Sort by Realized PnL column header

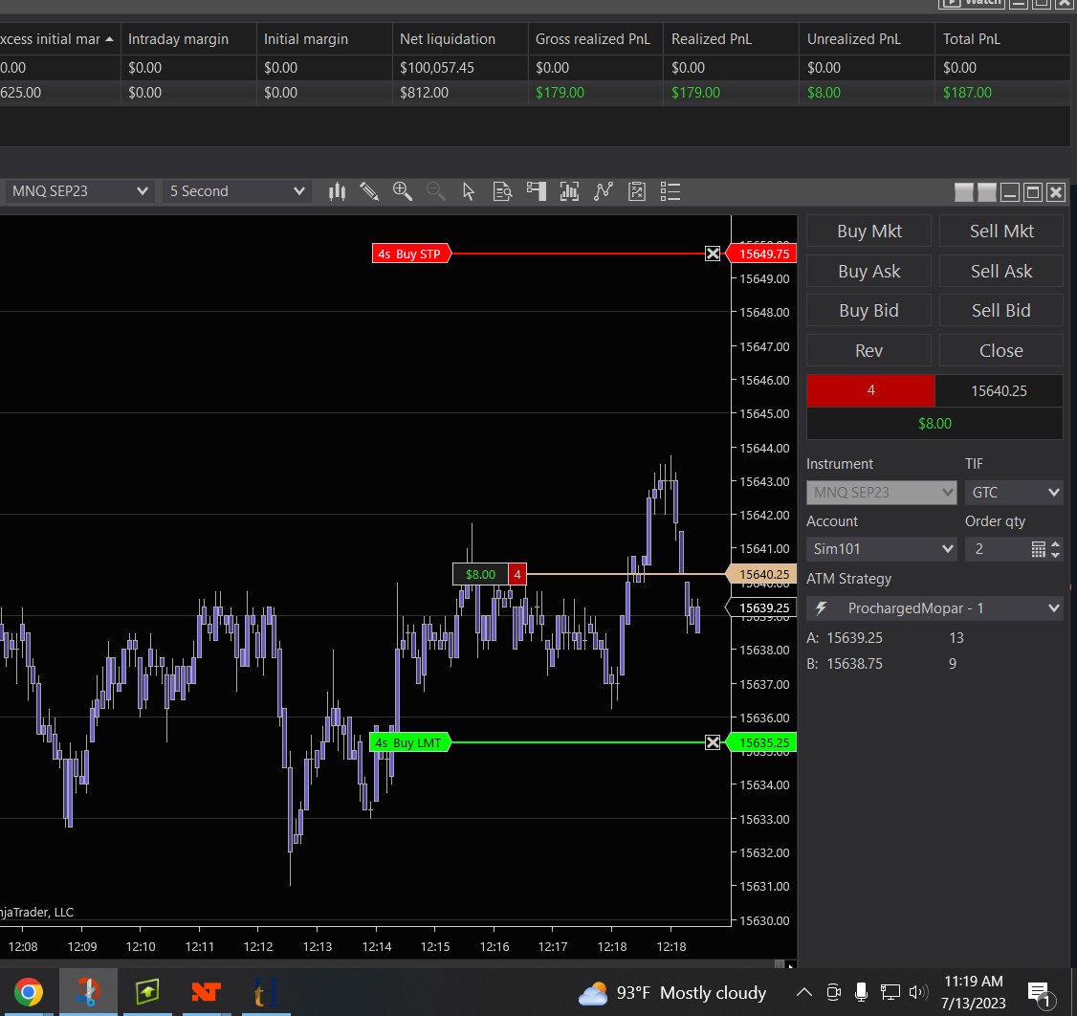[711, 39]
